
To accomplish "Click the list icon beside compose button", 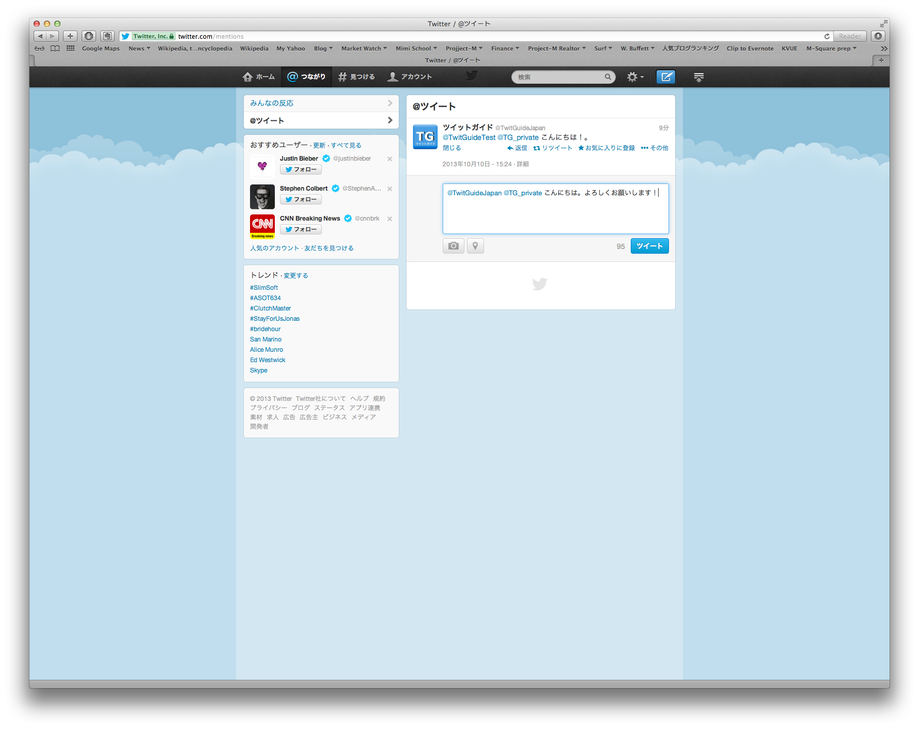I will 698,77.
